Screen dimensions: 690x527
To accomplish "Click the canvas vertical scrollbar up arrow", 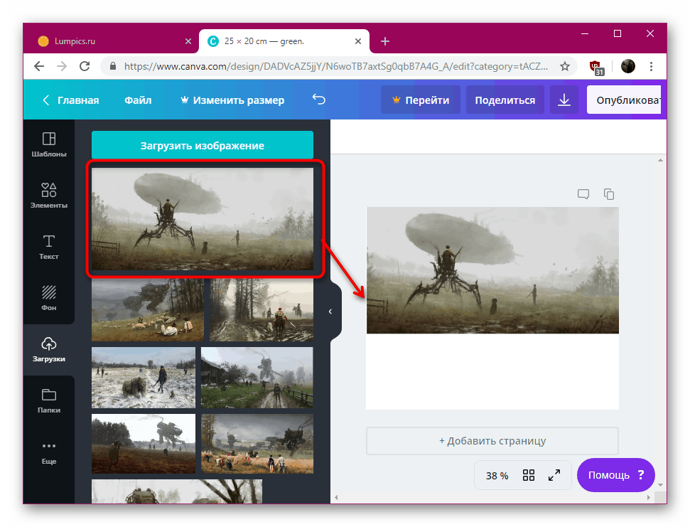I will pos(661,160).
